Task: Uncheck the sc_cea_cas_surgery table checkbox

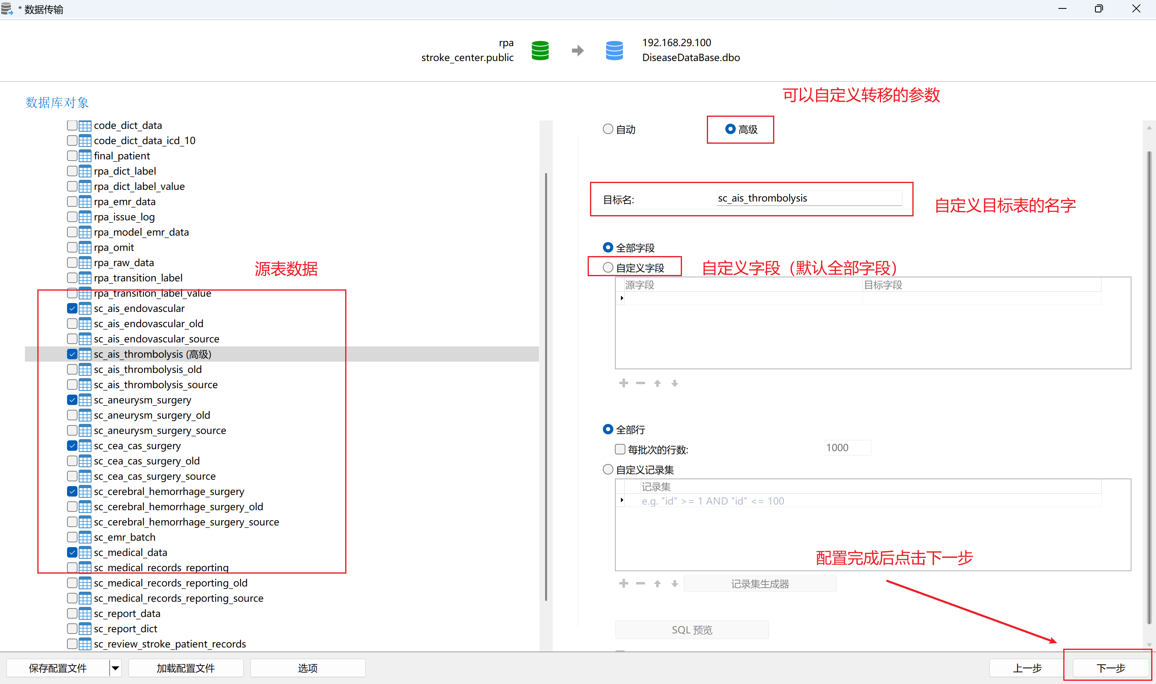Action: 72,446
